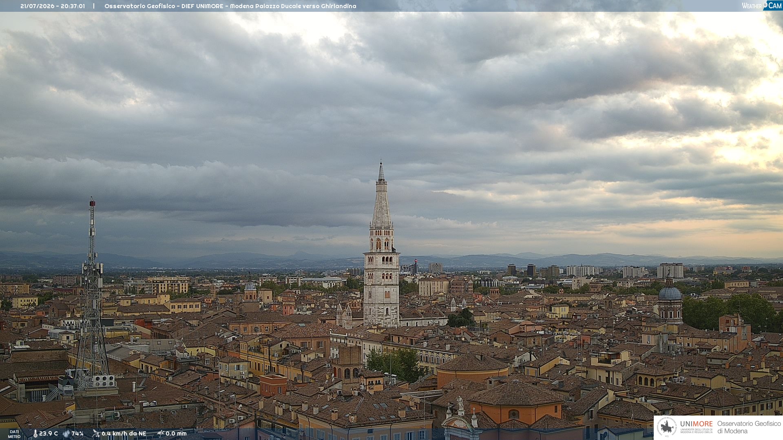Click the 21/07/2026 - 20:37:01 timestamp
This screenshot has width=783, height=440.
53,6
